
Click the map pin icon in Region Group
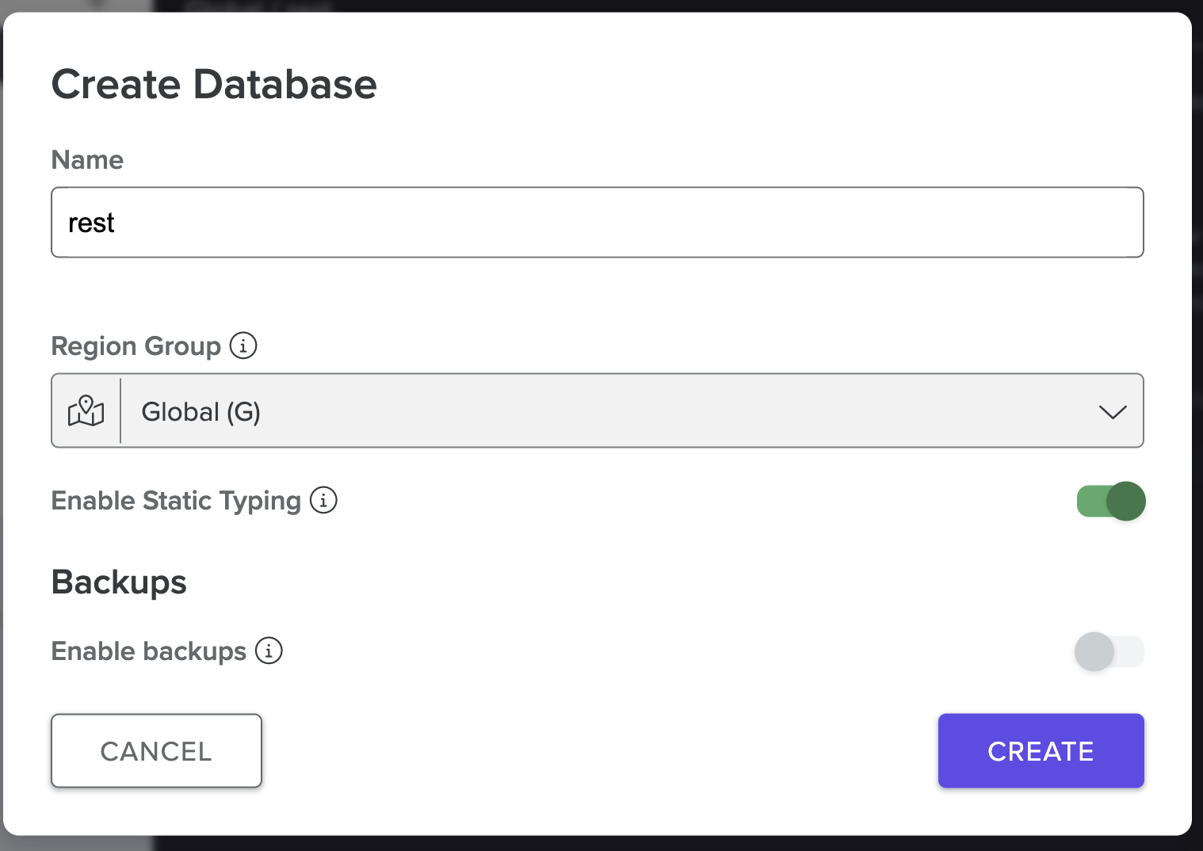[x=86, y=411]
